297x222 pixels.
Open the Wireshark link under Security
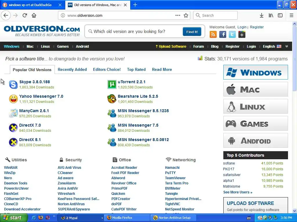[66, 193]
